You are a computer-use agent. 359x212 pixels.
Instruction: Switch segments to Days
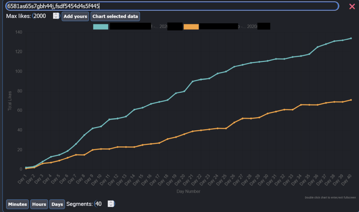[57, 204]
